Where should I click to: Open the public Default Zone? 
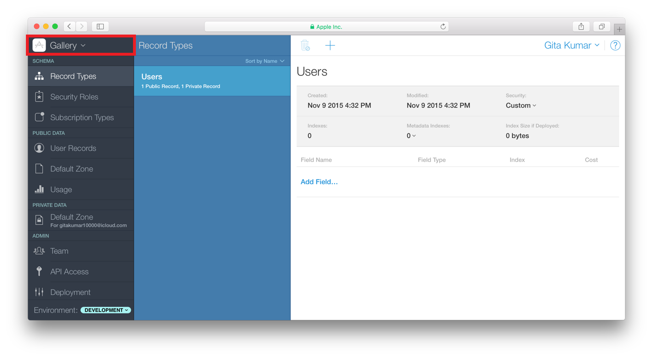(39, 168)
